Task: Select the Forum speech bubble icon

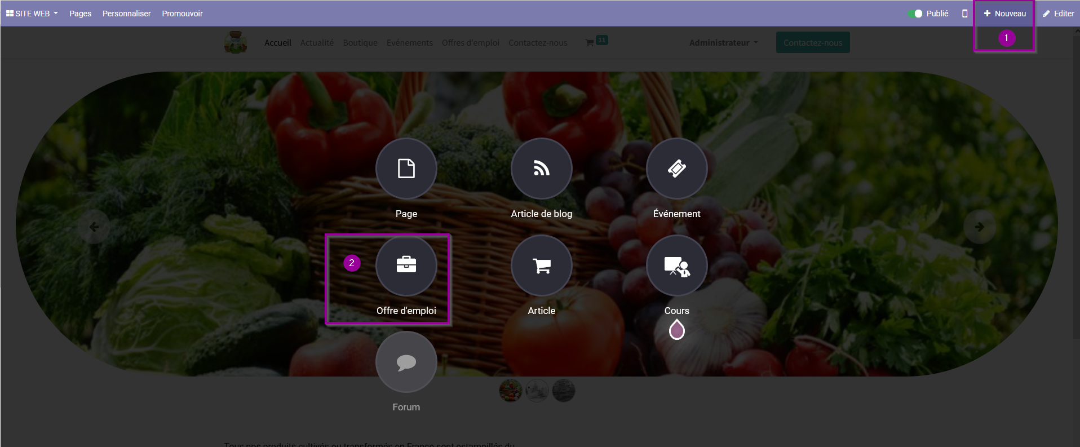Action: point(406,362)
